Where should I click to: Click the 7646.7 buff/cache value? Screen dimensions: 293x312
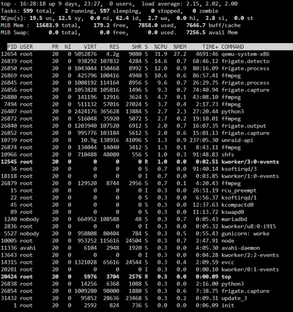(x=196, y=25)
